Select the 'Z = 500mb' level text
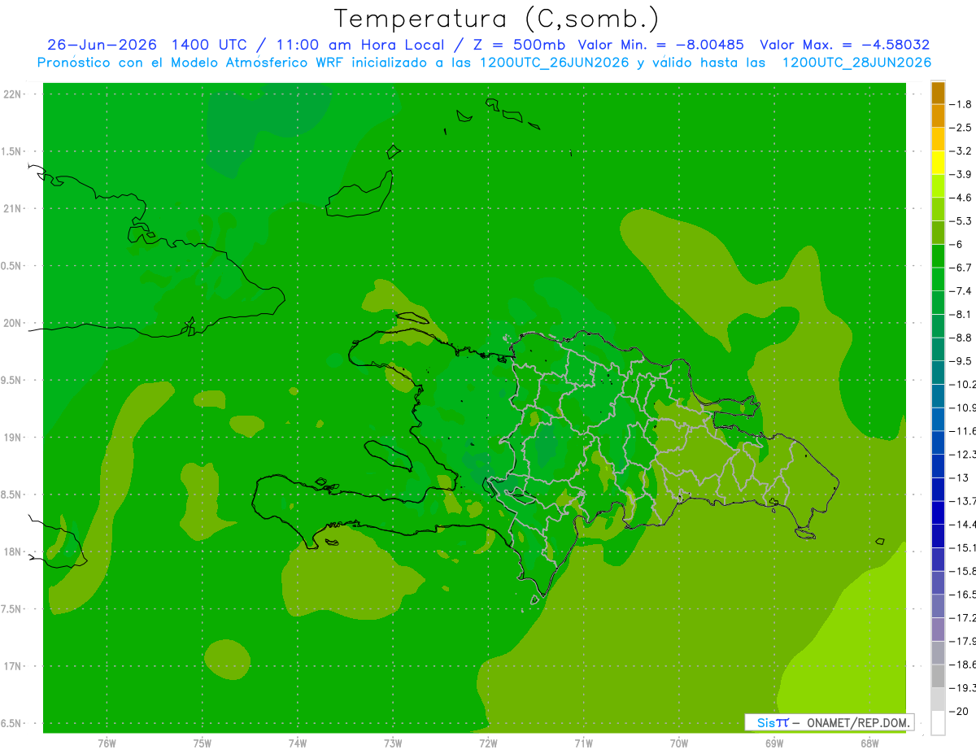976x754 pixels. tap(519, 45)
